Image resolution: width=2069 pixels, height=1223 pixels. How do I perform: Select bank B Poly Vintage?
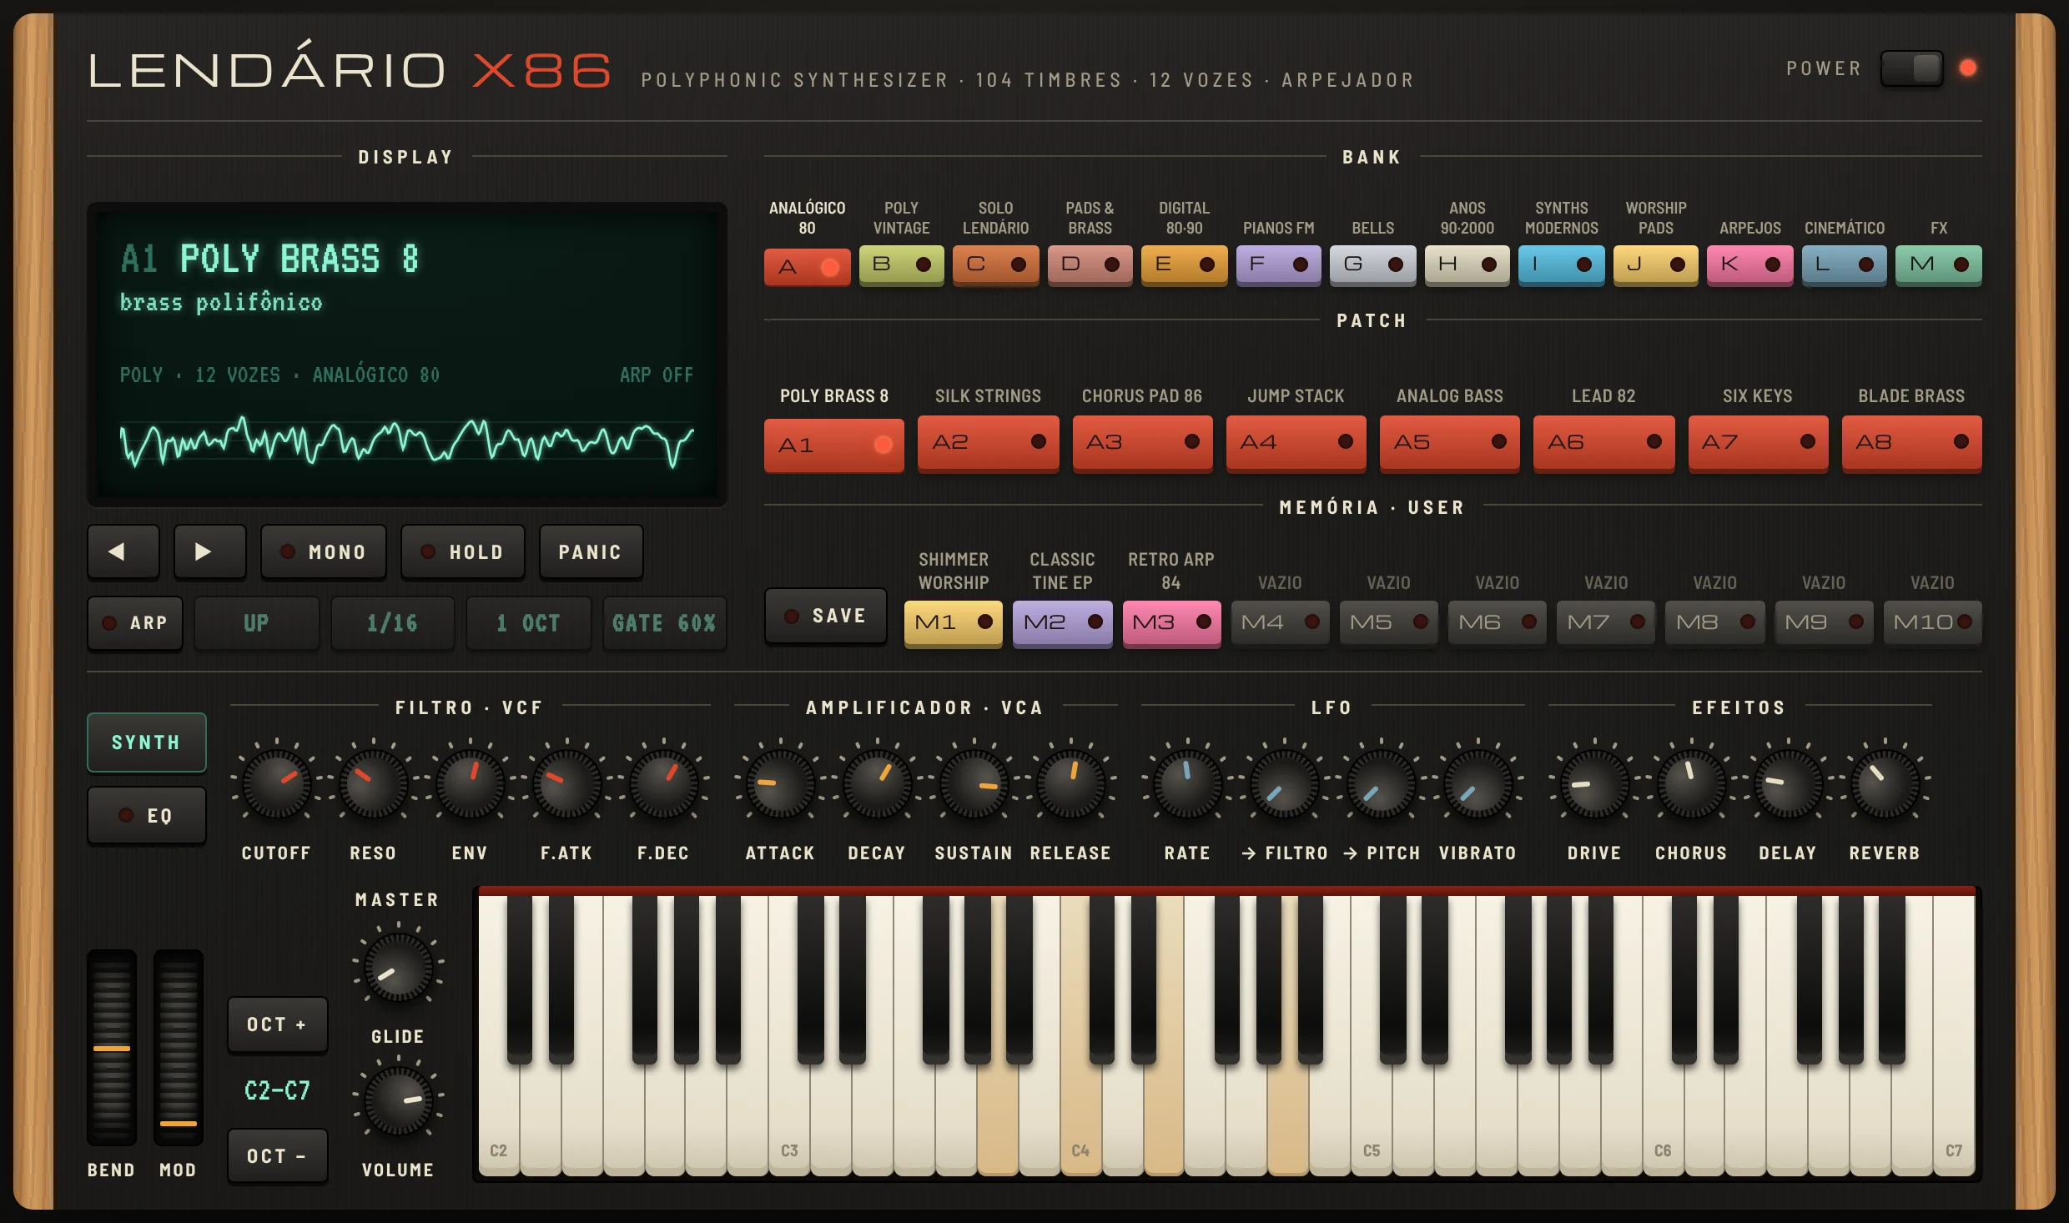coord(901,264)
